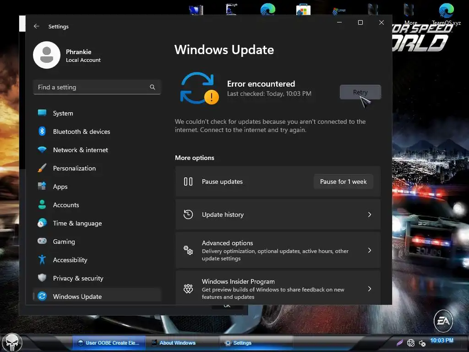Image resolution: width=469 pixels, height=352 pixels.
Task: Click OK in the About Windows dialog
Action: click(x=227, y=306)
